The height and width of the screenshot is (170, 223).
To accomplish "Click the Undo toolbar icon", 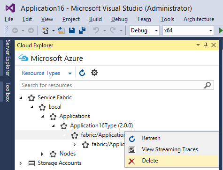I will click(x=96, y=30).
